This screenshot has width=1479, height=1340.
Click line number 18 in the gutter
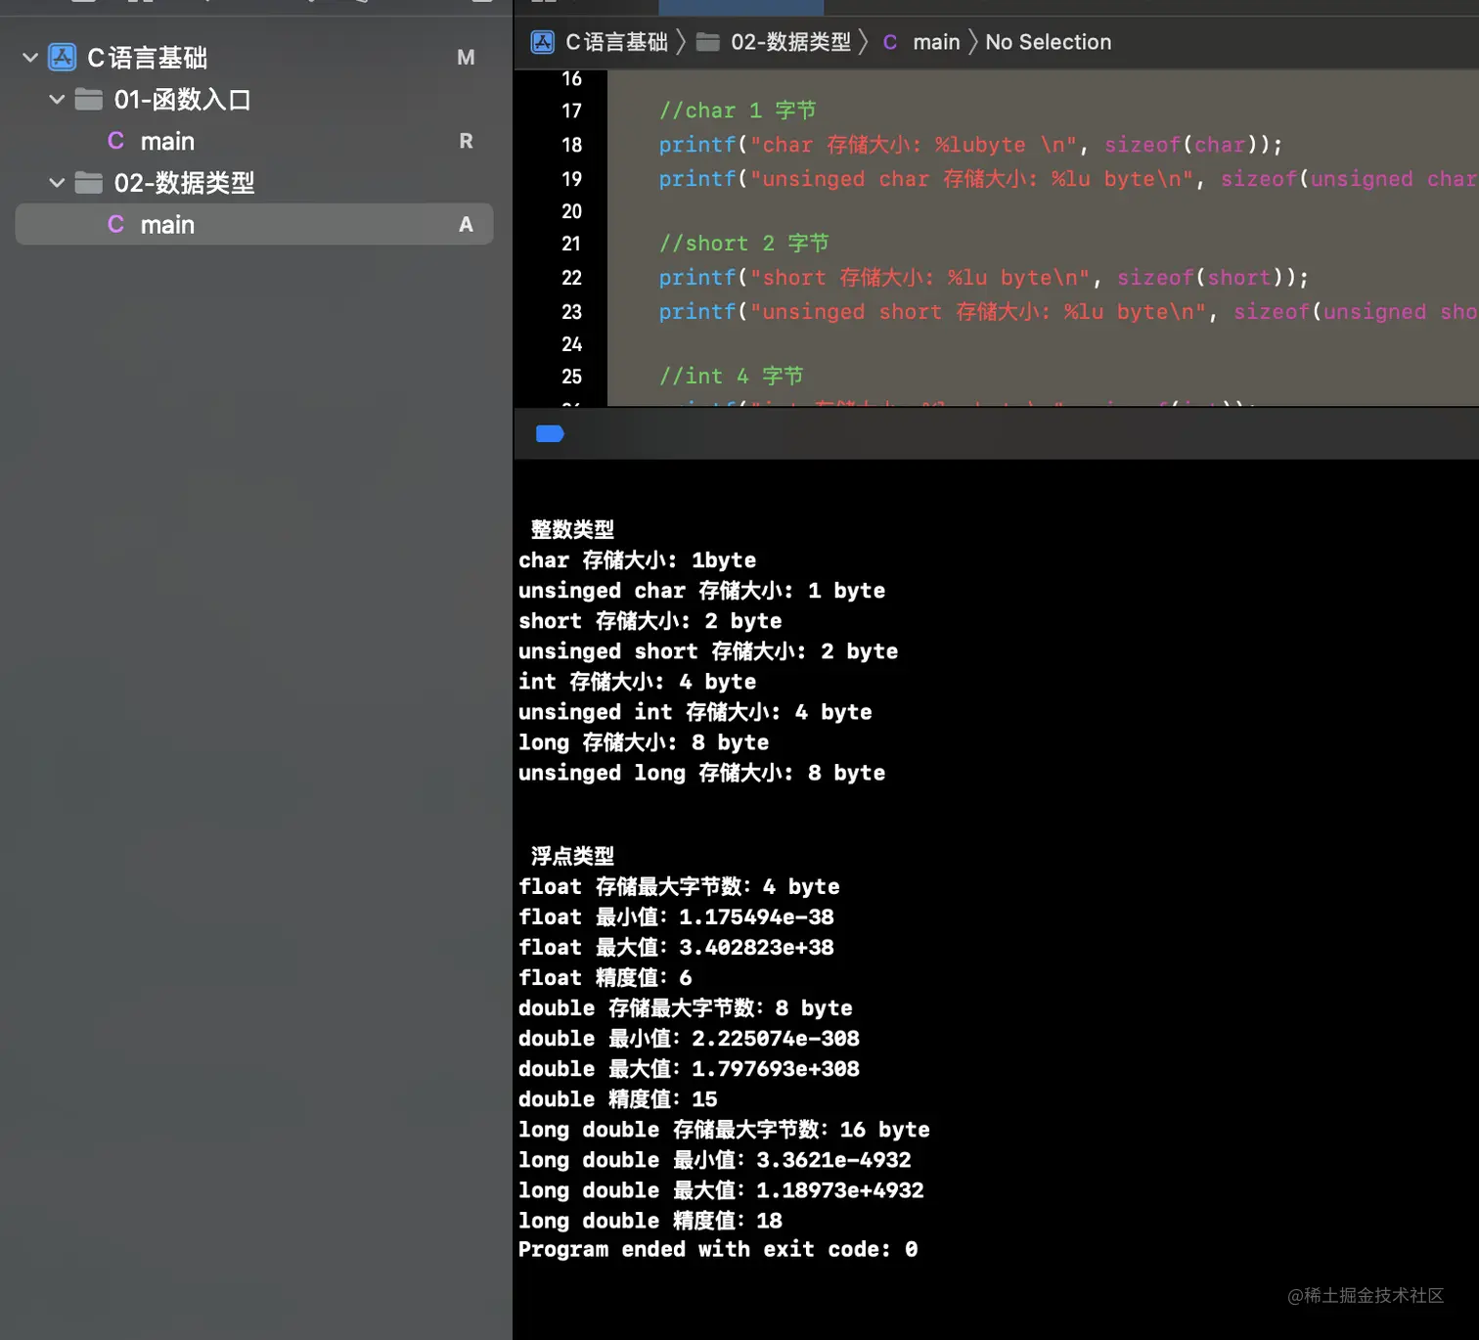click(572, 145)
